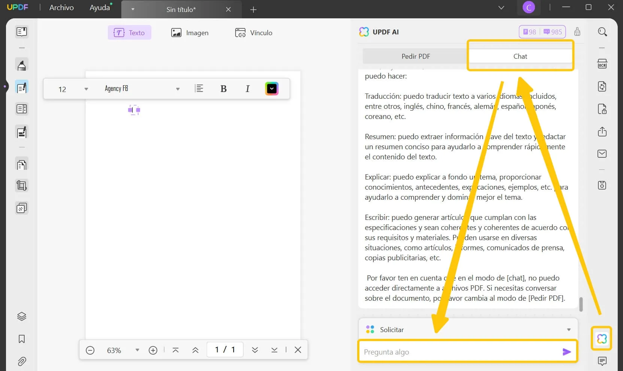
Task: Toggle the UPDF AI panel icon
Action: (602, 338)
